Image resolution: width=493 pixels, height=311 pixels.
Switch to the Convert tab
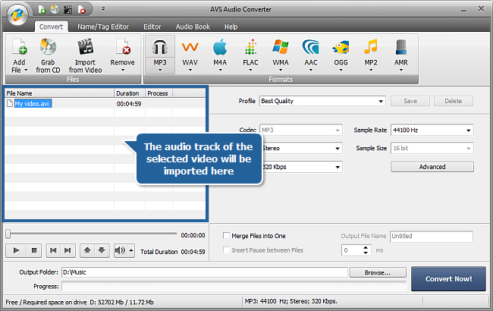pyautogui.click(x=51, y=27)
